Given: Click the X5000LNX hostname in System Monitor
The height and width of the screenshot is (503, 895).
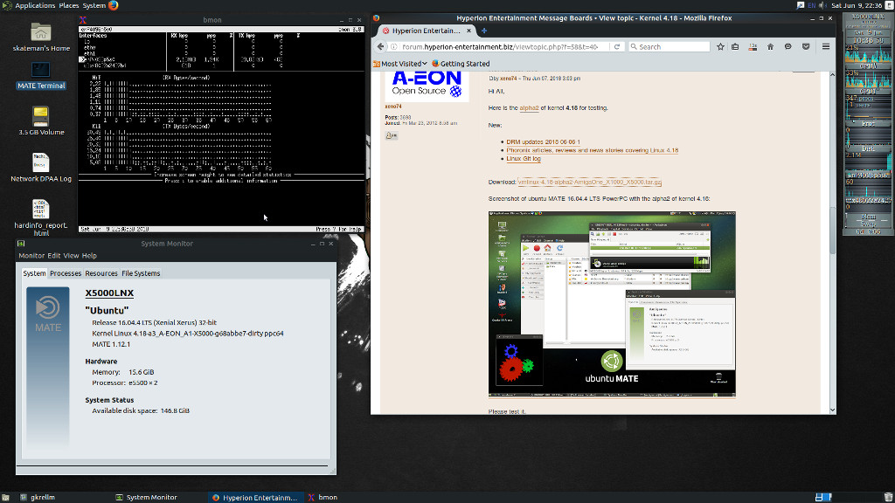Looking at the screenshot, I should tap(109, 293).
